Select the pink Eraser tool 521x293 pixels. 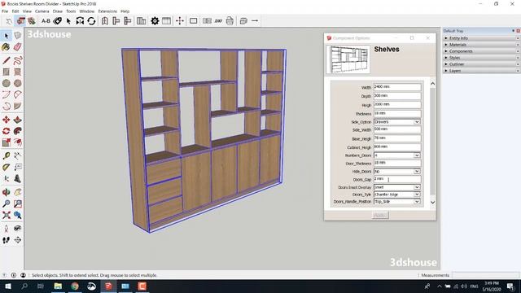click(18, 47)
